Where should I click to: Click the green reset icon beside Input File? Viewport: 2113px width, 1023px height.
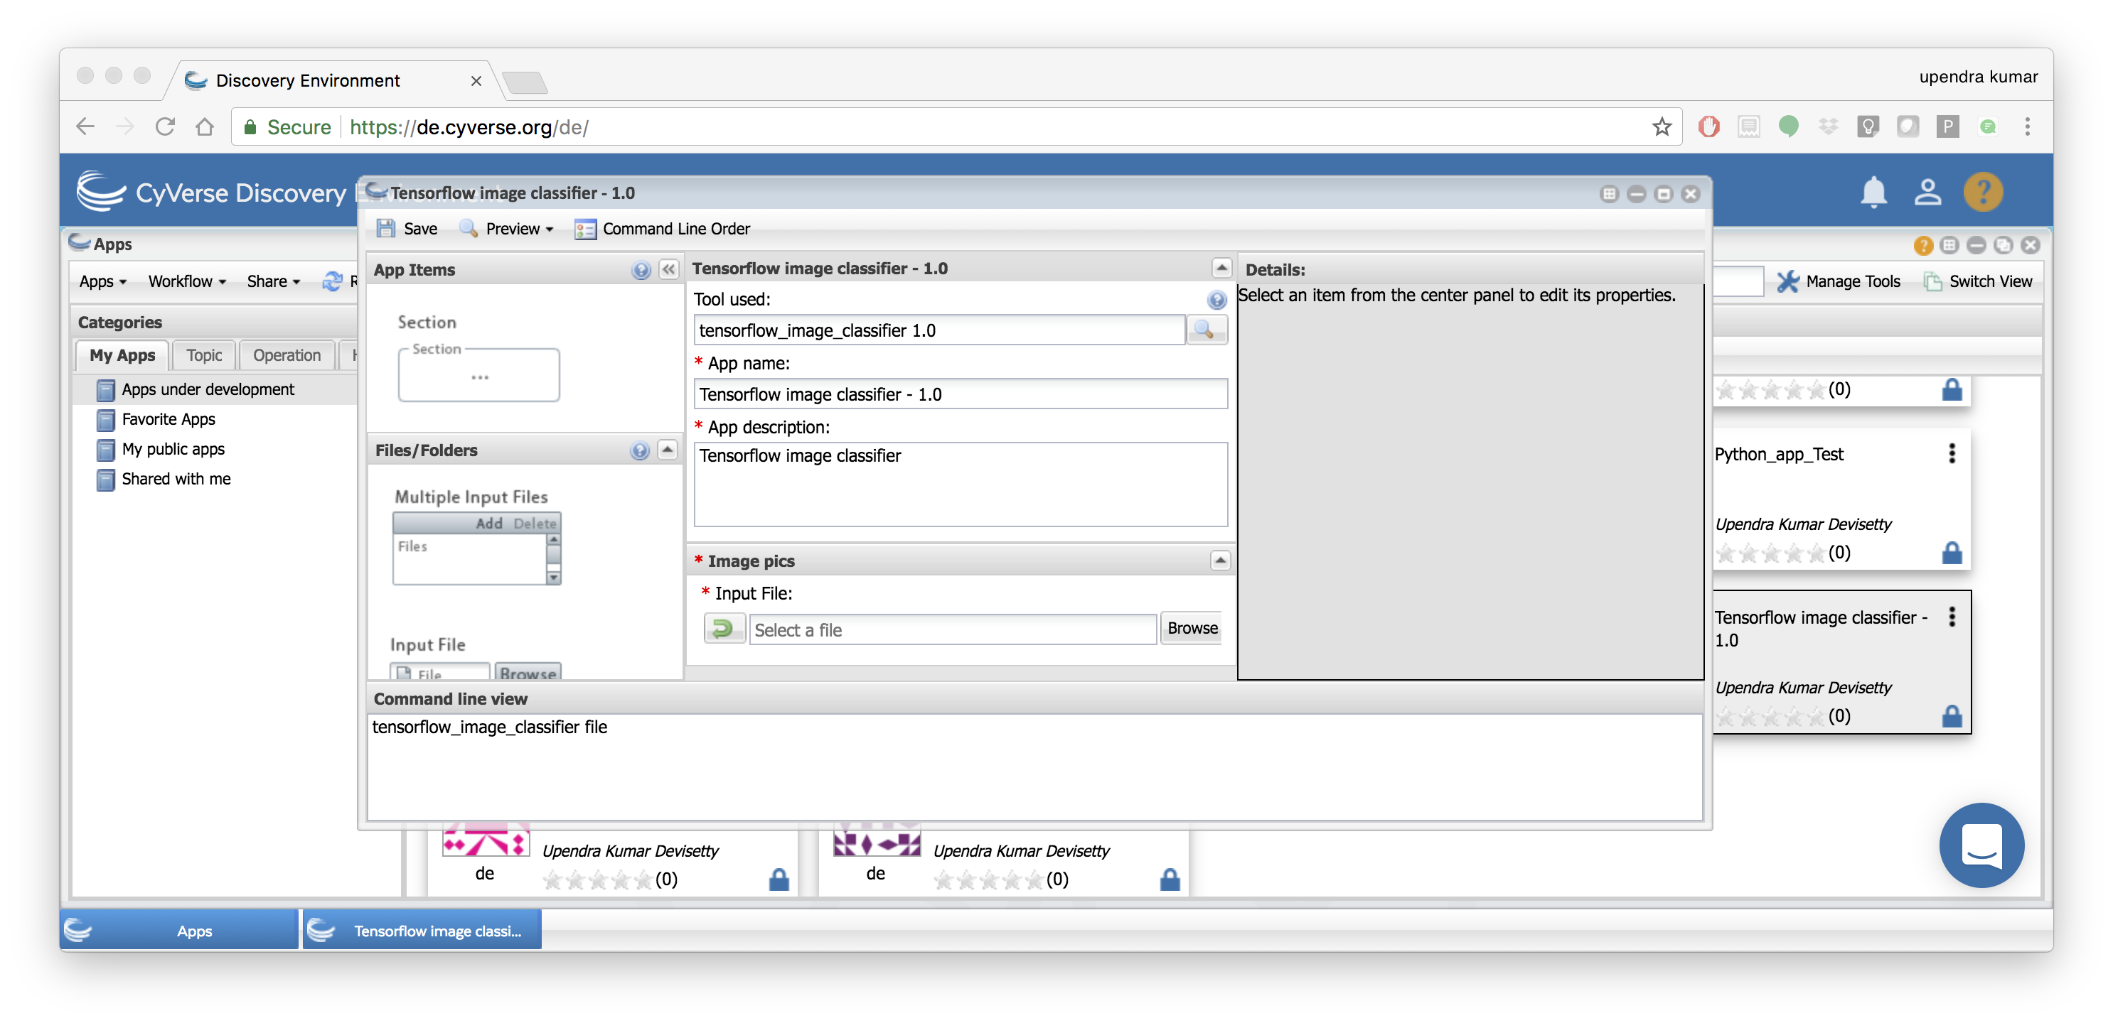(724, 629)
